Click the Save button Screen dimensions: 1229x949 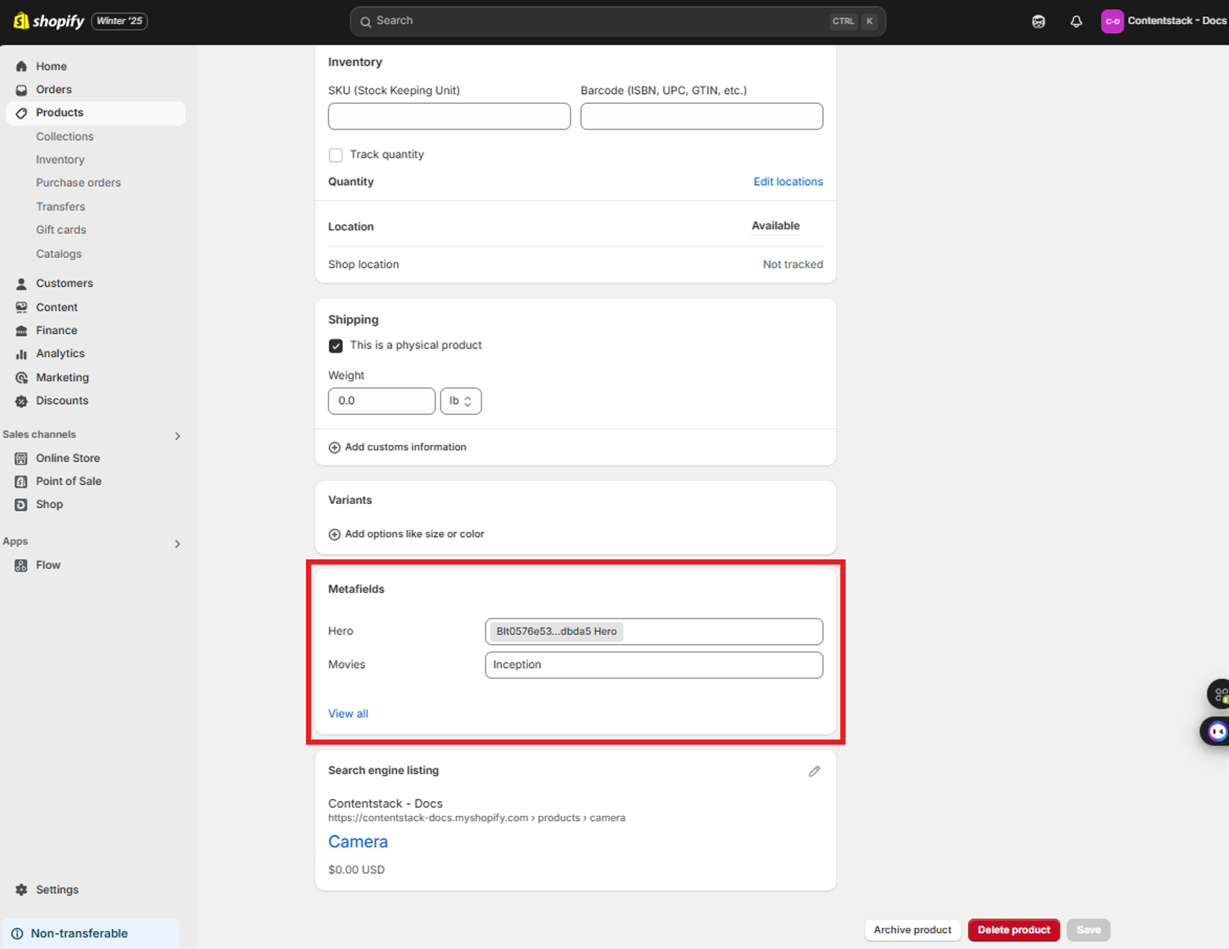coord(1088,930)
